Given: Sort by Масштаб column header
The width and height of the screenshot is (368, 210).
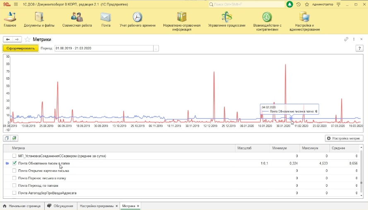Looking at the screenshot, I should 253,148.
